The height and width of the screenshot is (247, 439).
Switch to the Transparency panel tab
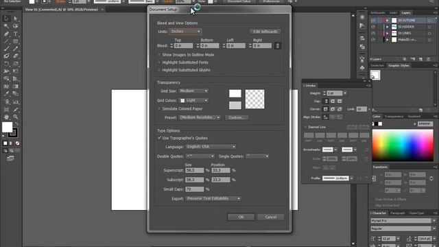[x=394, y=117]
